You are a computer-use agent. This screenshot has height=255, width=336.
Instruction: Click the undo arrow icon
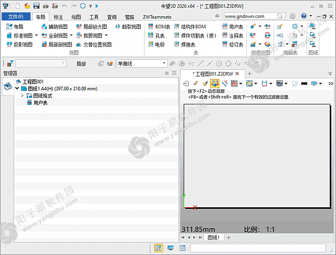(64, 6)
